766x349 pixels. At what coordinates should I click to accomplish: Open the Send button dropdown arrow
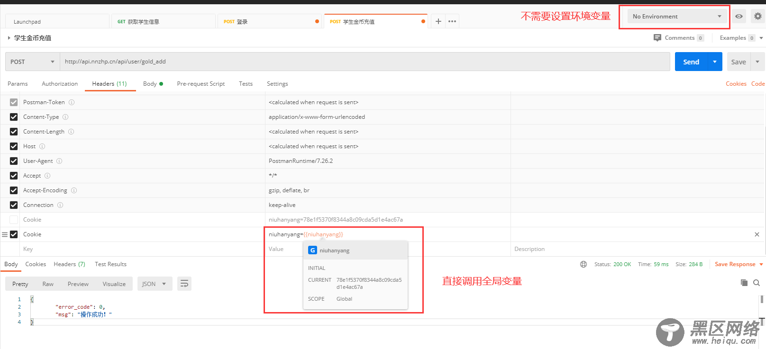coord(715,62)
